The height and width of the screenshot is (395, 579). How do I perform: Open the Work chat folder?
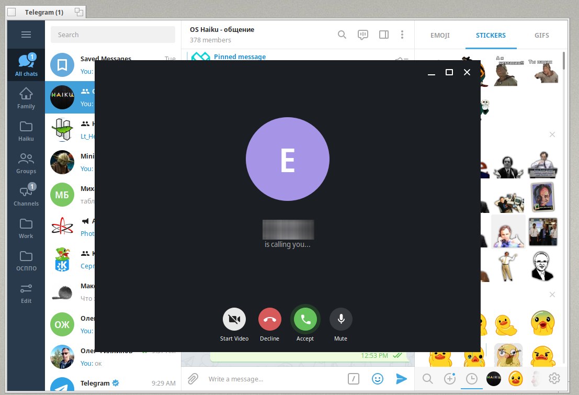tap(26, 228)
